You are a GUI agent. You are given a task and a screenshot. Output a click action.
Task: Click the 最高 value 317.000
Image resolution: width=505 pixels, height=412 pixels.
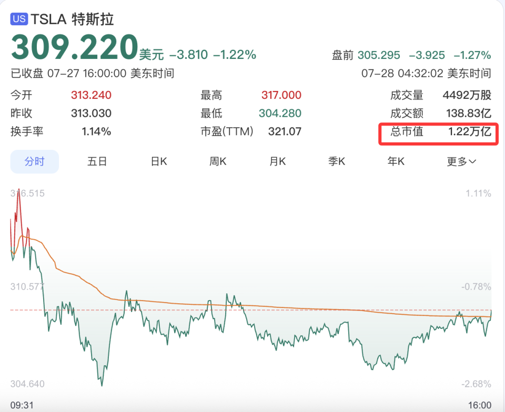tap(281, 95)
